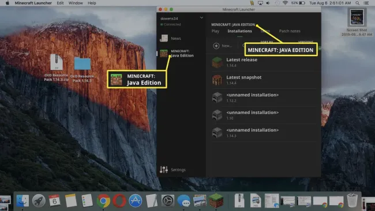Open Spotlight search in the menu bar
Image resolution: width=375 pixels, height=211 pixels.
click(357, 3)
